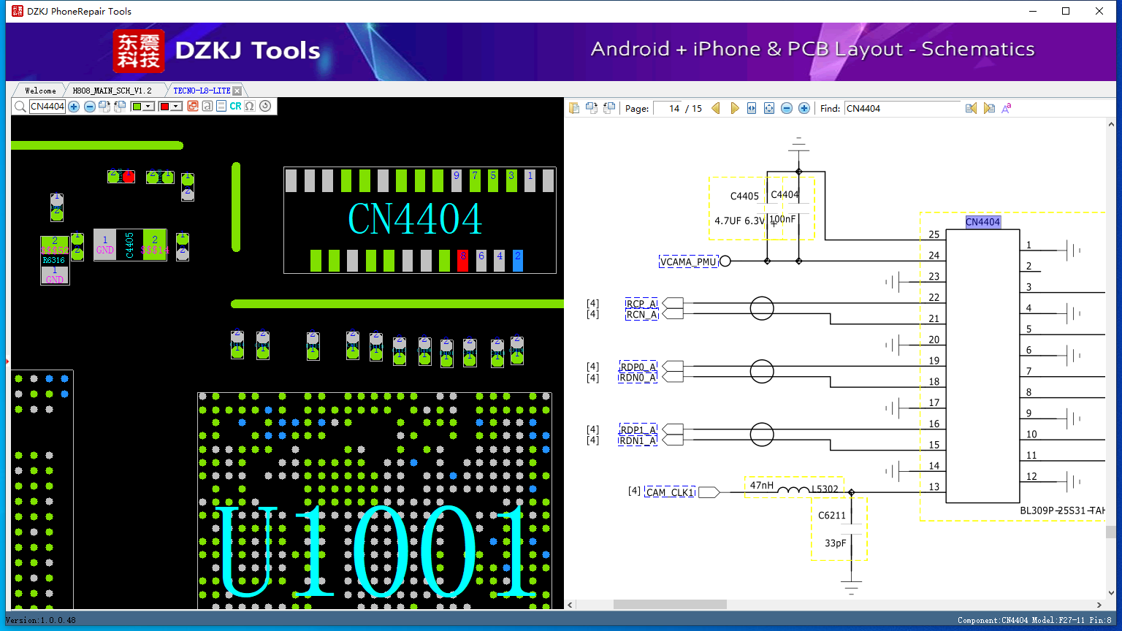The width and height of the screenshot is (1122, 631).
Task: Click the schematic page number field
Action: click(x=668, y=108)
